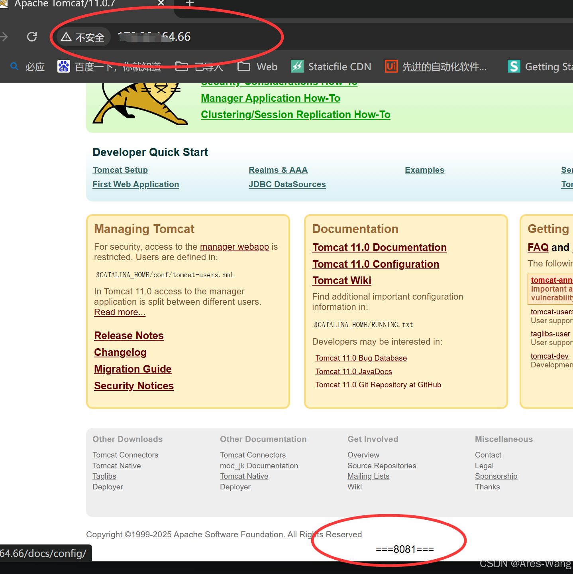Click the Tomcat cat logo image
Viewport: 573px width, 574px height.
139,104
